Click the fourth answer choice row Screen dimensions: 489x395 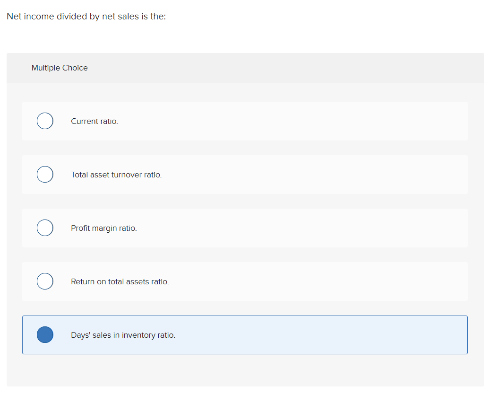pos(245,281)
